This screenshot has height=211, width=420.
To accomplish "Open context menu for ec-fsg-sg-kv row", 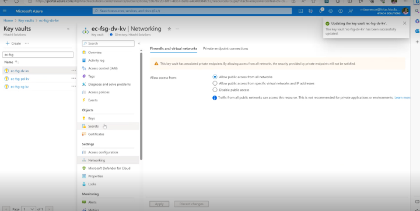I will 73,86.
